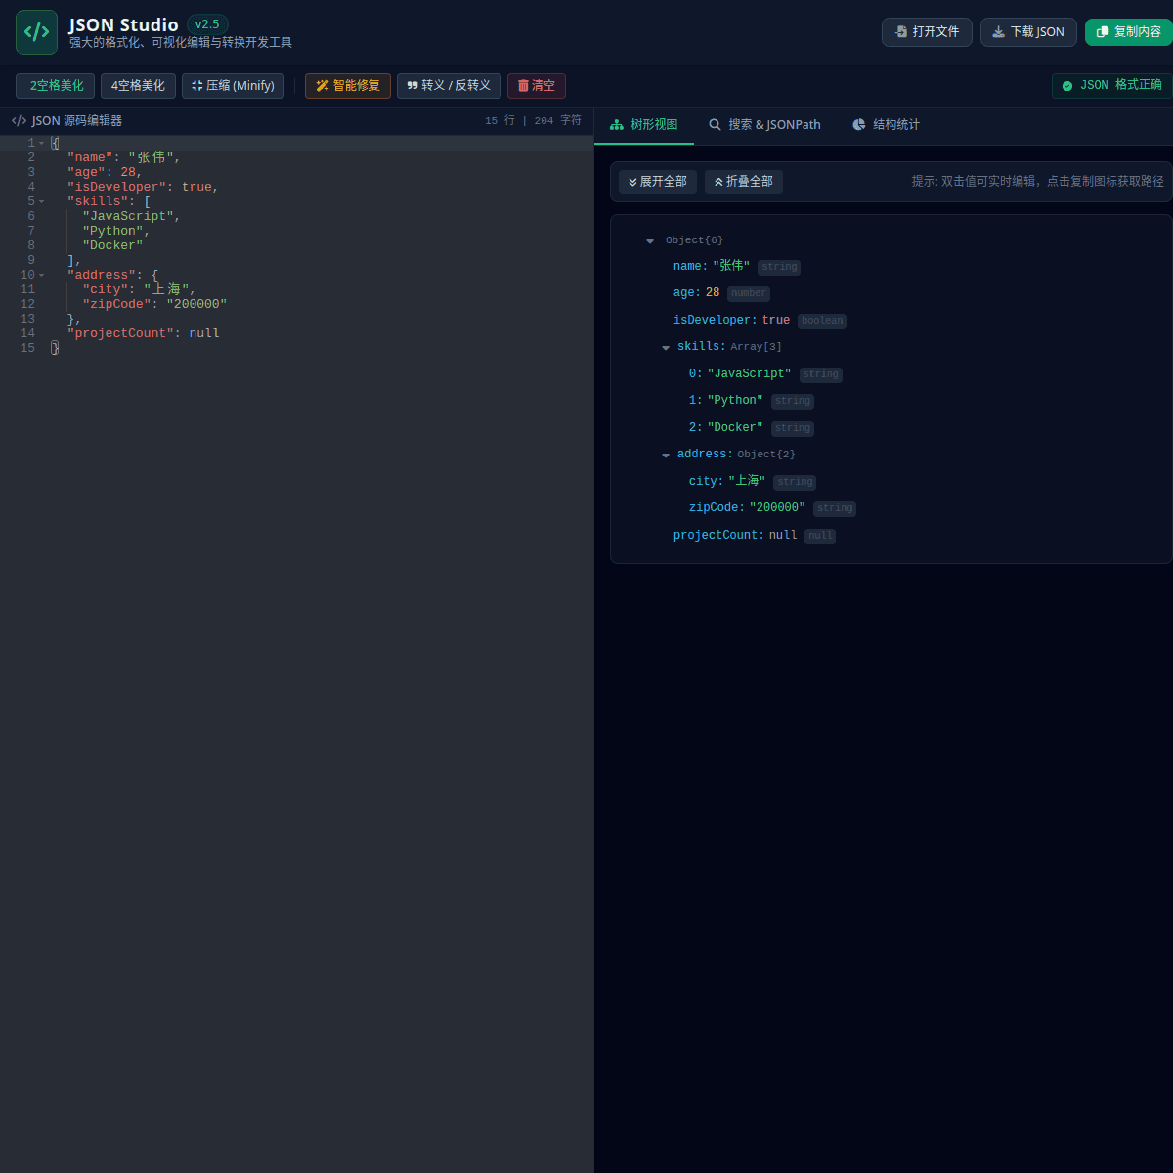The image size is (1173, 1173).
Task: Click the JSON Studio code logo icon
Action: point(36,32)
